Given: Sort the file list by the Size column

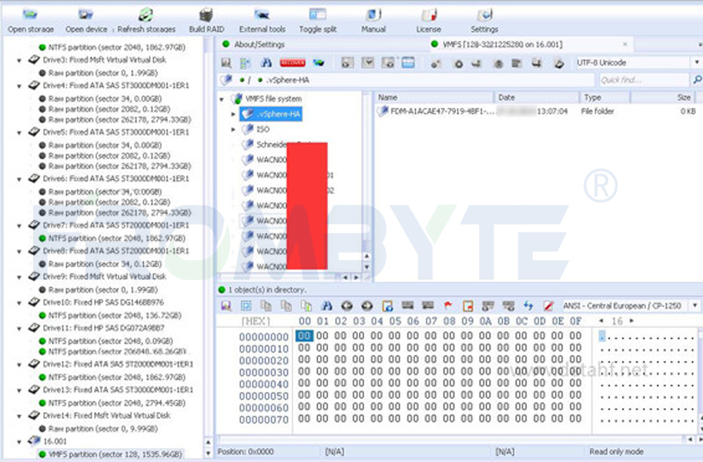Looking at the screenshot, I should click(x=662, y=97).
